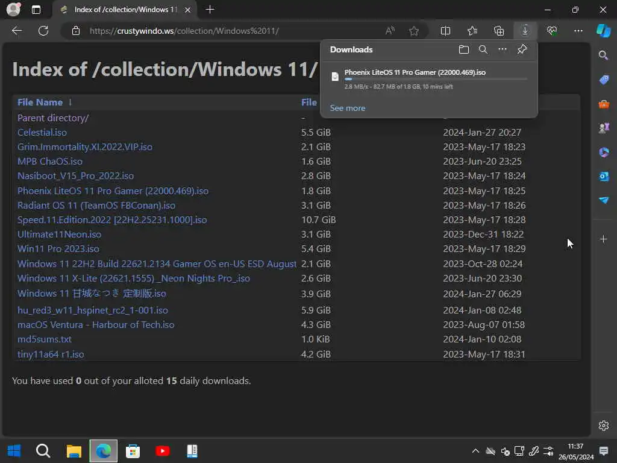
Task: Open Parent directory link
Action: pyautogui.click(x=53, y=118)
